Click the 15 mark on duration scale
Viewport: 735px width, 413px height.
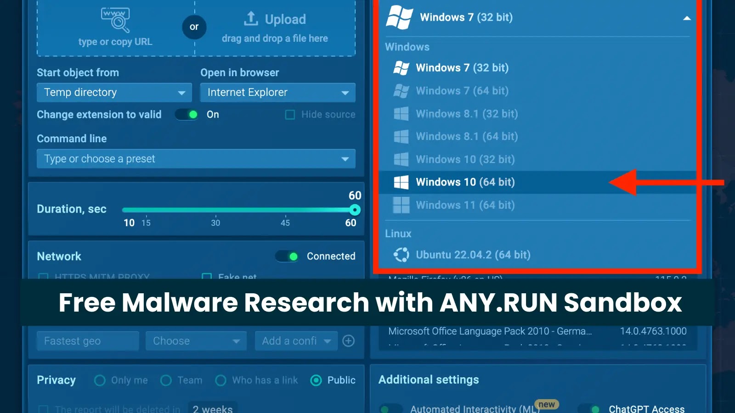(146, 223)
